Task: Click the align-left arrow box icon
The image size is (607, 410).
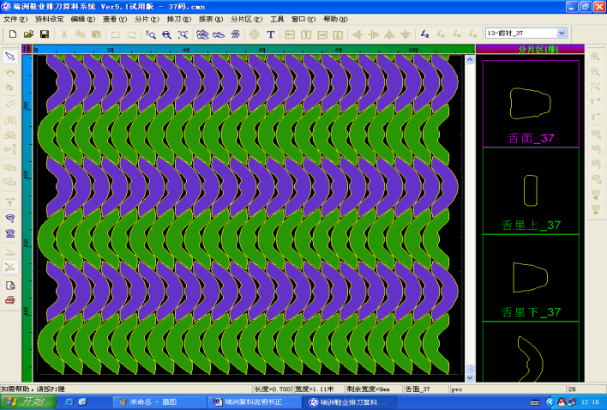Action: (x=290, y=34)
